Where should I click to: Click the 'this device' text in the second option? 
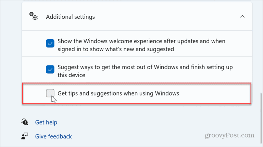click(71, 75)
